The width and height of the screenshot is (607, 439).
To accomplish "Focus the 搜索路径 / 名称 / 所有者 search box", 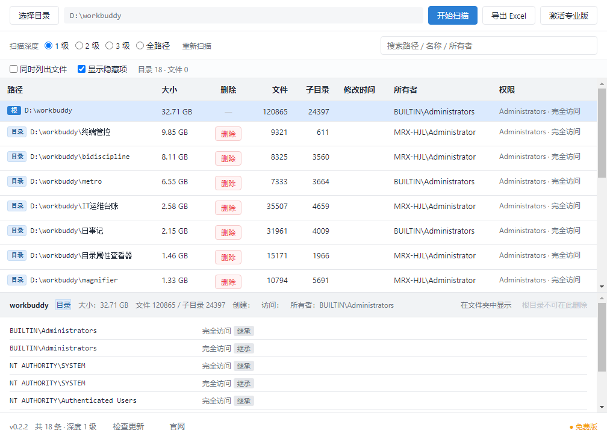I will (x=488, y=46).
